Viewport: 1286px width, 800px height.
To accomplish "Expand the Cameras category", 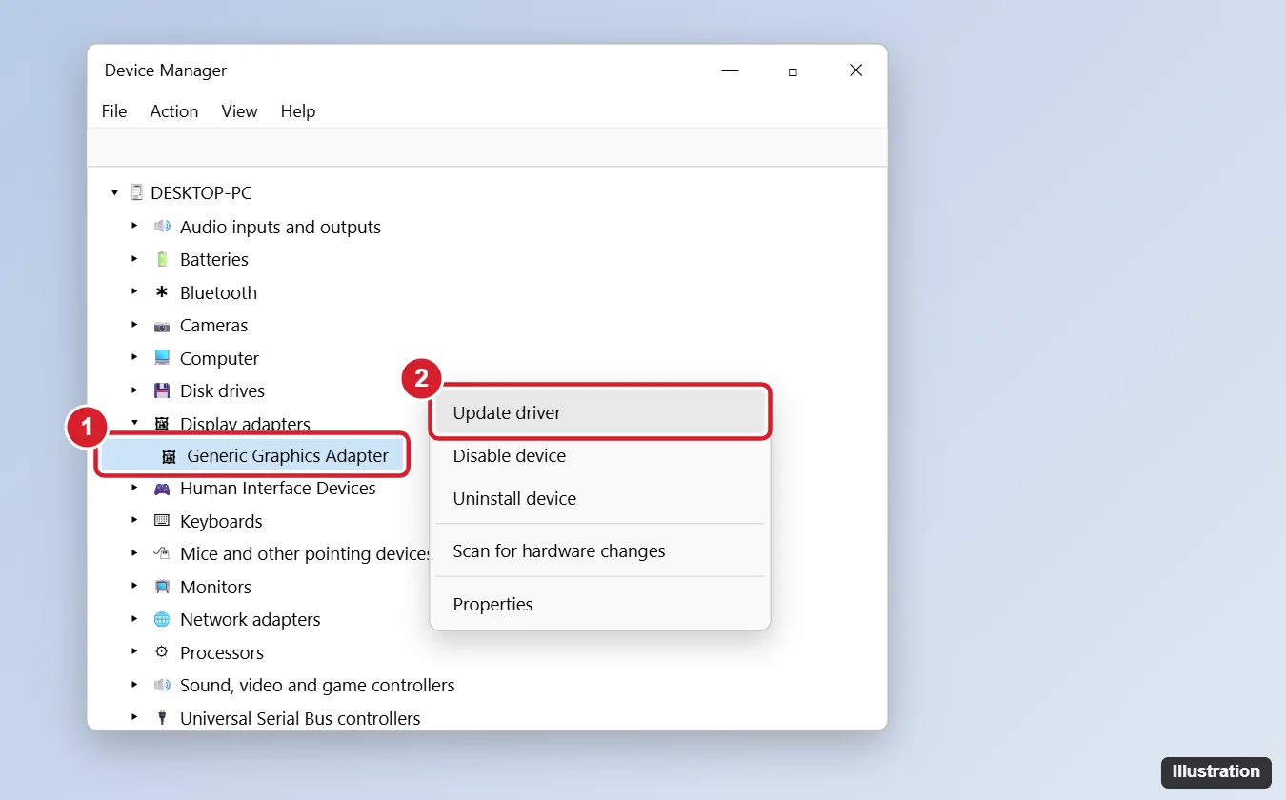I will [135, 325].
